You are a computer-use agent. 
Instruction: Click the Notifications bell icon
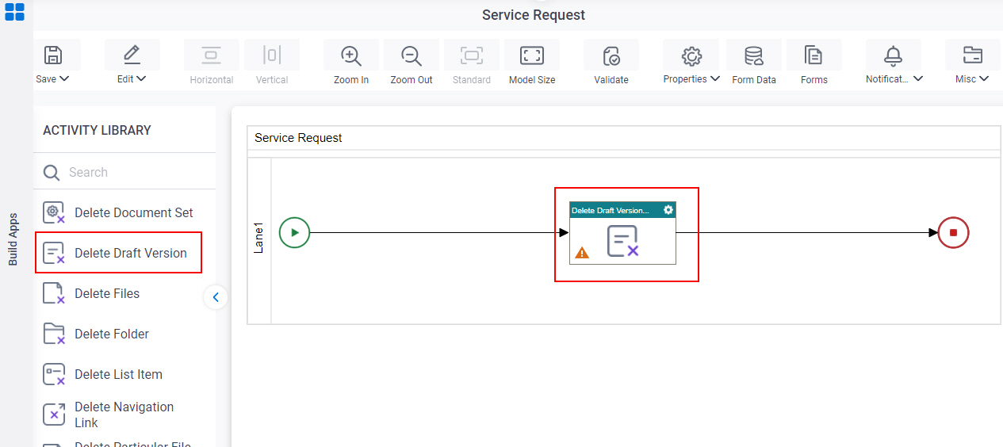[x=894, y=55]
